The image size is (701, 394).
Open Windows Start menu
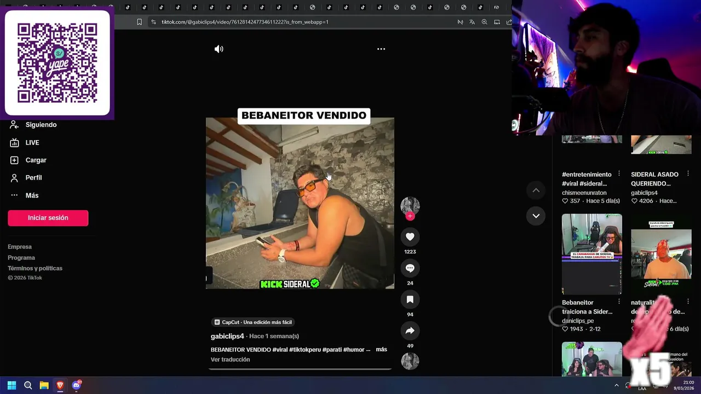[12, 385]
